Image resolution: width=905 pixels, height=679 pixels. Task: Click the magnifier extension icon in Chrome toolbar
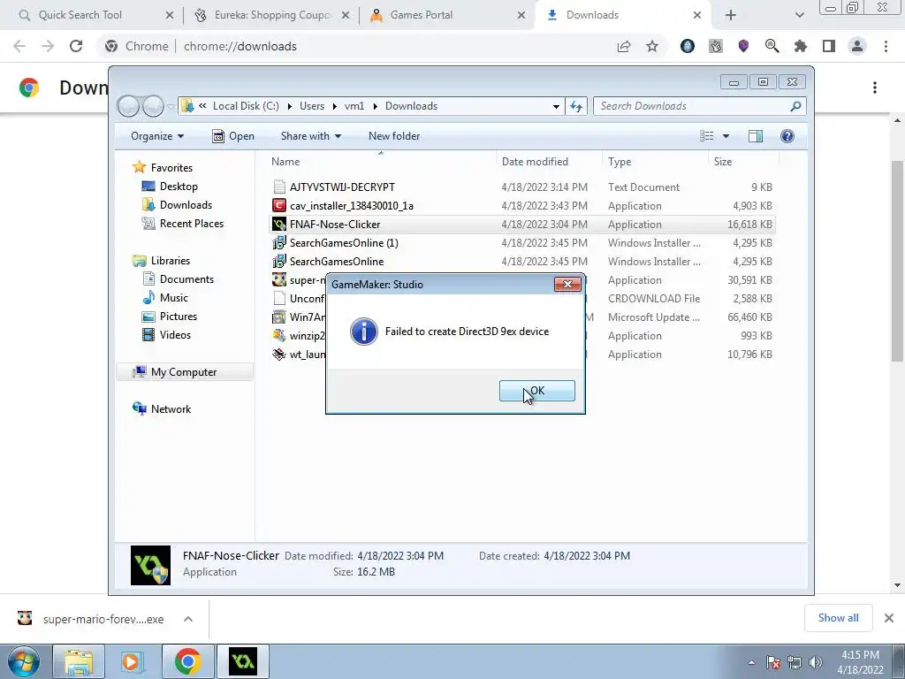(x=772, y=46)
